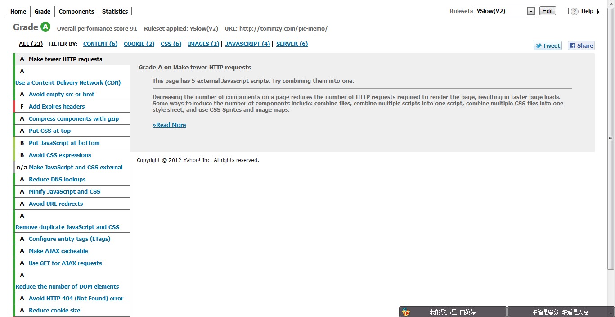Select Reduce DNS lookups rule
Viewport: 615px width, 317px height.
tap(72, 179)
